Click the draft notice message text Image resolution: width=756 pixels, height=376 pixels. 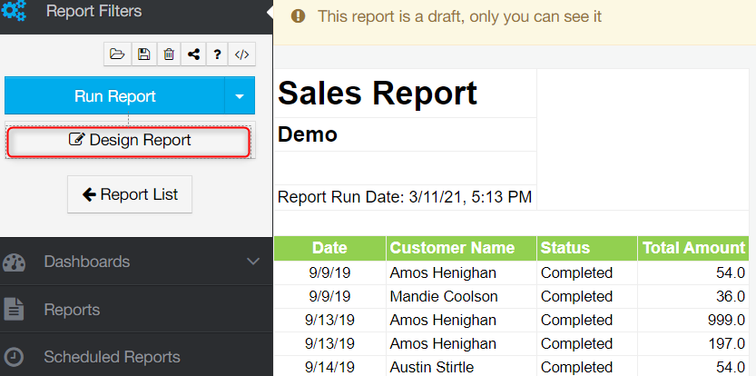point(459,16)
